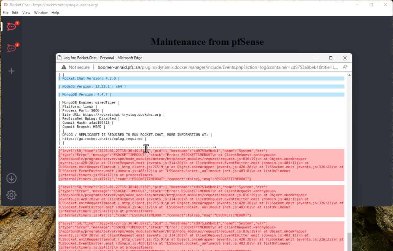This screenshot has width=393, height=251.
Task: Click the "Process Port: 3000" line
Action: [81, 111]
